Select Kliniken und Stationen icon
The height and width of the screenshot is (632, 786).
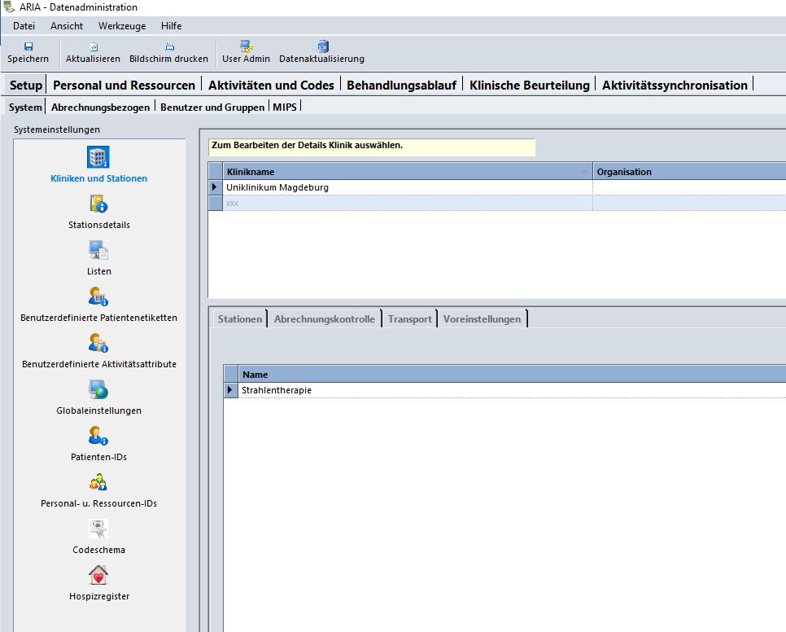(x=98, y=157)
